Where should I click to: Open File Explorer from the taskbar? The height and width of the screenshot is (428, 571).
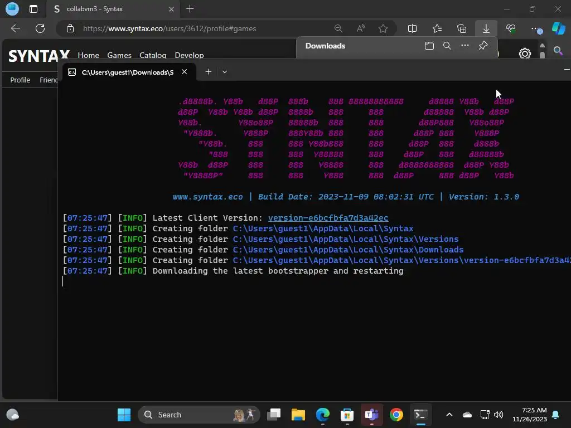(298, 415)
